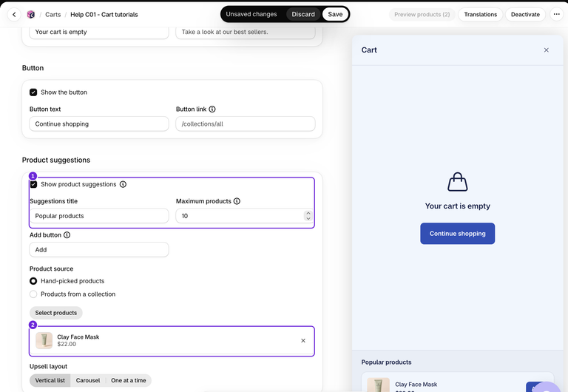The image size is (568, 392).
Task: Switch upsell layout to Carousel
Action: 88,380
